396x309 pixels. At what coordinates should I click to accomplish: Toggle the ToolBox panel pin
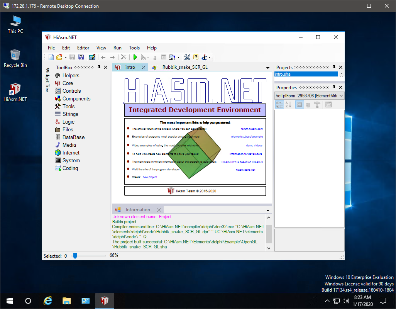pyautogui.click(x=99, y=67)
